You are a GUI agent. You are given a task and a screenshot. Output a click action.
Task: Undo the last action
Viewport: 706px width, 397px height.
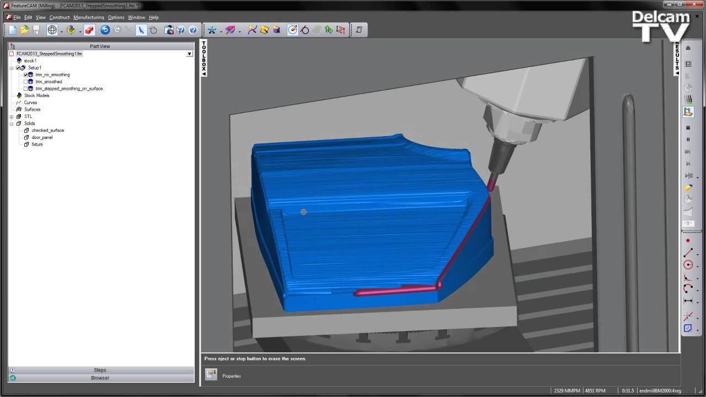tap(105, 30)
